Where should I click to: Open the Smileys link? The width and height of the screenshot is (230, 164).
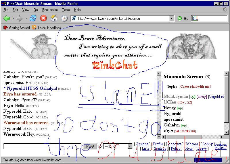[x=160, y=149]
